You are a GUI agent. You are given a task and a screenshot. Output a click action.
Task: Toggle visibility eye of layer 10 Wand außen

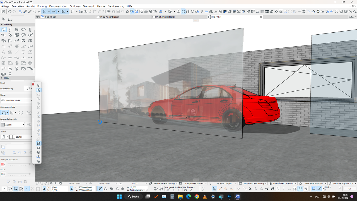[x=3, y=100]
